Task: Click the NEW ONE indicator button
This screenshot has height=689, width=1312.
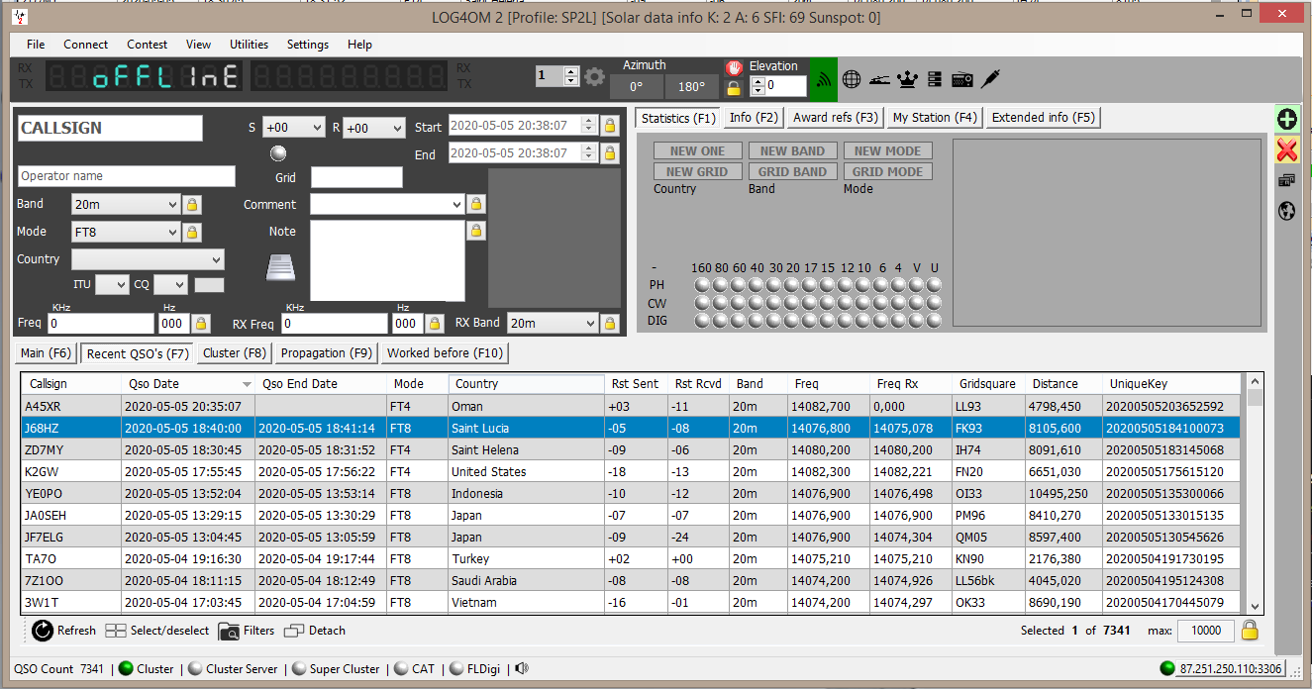Action: pyautogui.click(x=697, y=150)
